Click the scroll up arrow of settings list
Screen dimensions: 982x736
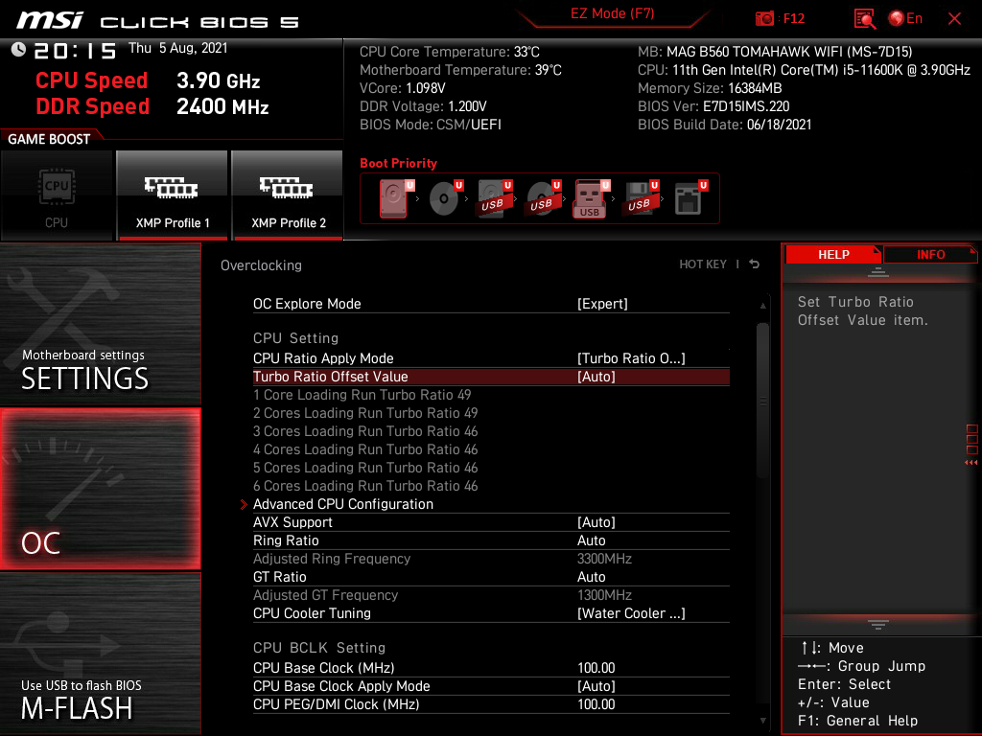(x=762, y=306)
